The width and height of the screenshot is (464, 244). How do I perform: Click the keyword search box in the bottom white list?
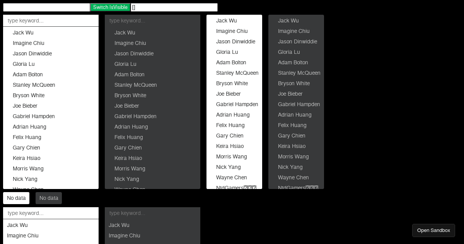pyautogui.click(x=50, y=213)
